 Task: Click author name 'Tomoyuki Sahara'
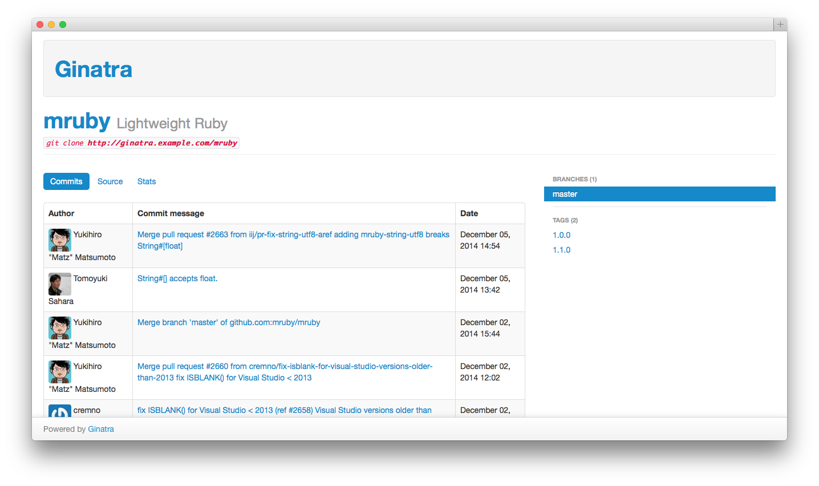pos(78,290)
